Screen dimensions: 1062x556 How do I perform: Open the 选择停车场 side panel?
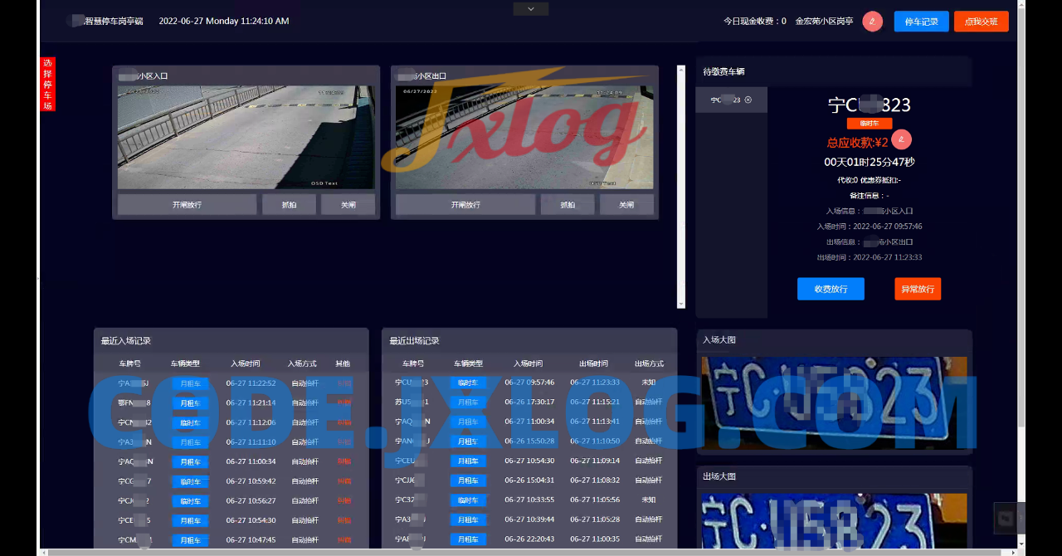(48, 85)
